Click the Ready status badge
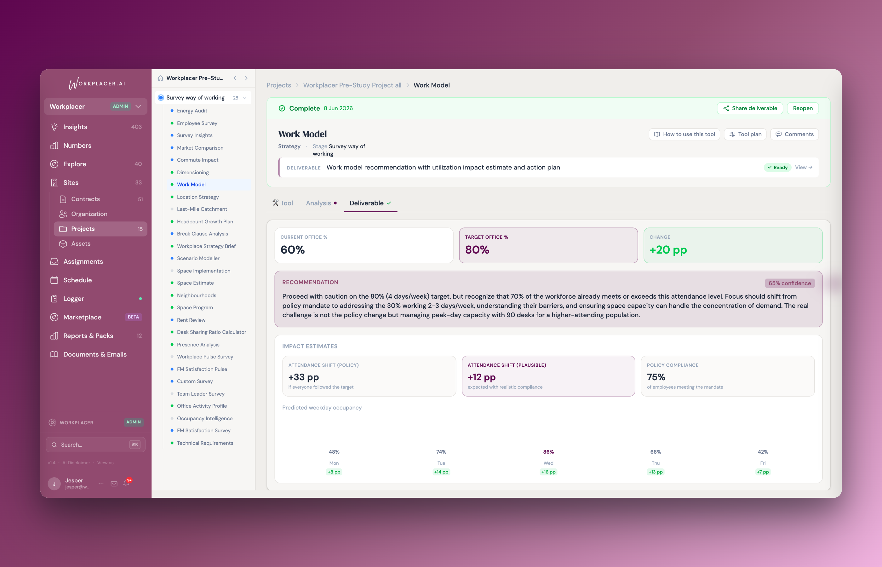Viewport: 882px width, 567px height. [777, 168]
